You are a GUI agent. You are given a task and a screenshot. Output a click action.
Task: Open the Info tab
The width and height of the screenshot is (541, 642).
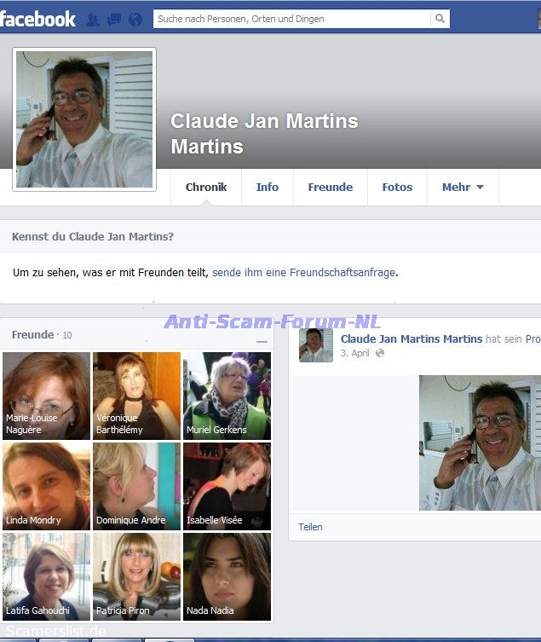[268, 188]
